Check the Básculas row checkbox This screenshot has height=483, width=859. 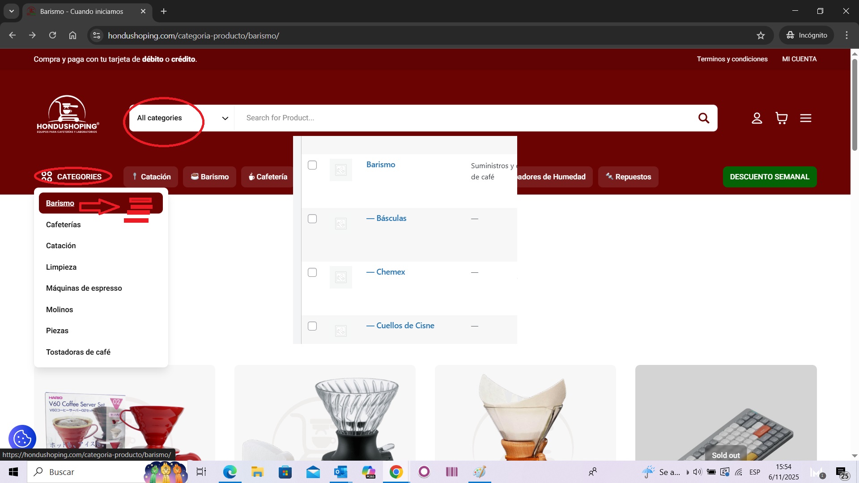click(312, 219)
